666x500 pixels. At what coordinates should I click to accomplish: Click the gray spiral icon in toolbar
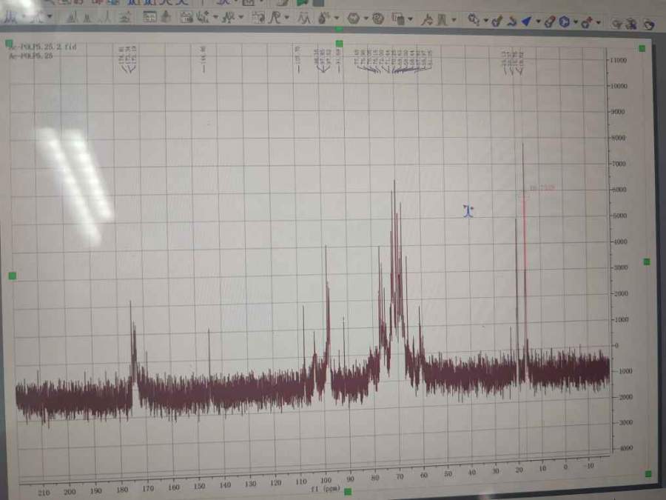coord(377,19)
